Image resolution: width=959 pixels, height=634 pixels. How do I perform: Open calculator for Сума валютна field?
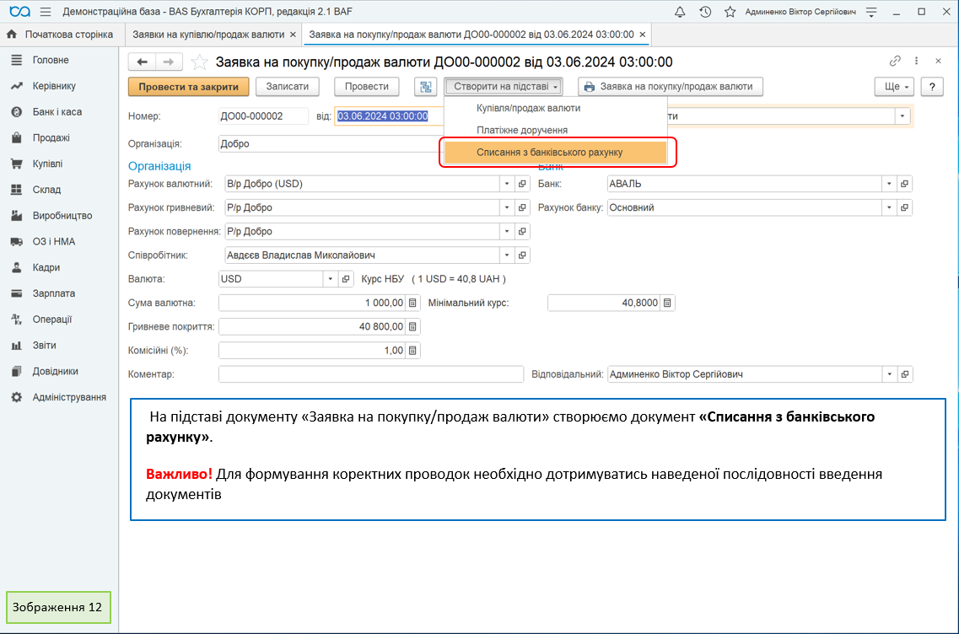click(x=412, y=303)
